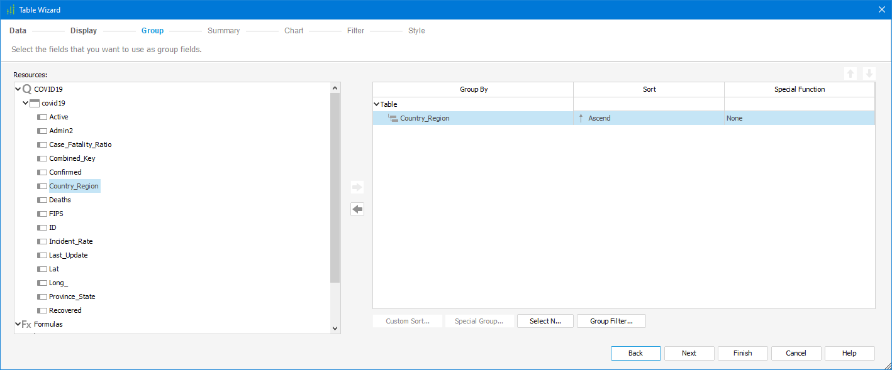Viewport: 892px width, 370px height.
Task: Open the Select N dialog
Action: point(545,321)
